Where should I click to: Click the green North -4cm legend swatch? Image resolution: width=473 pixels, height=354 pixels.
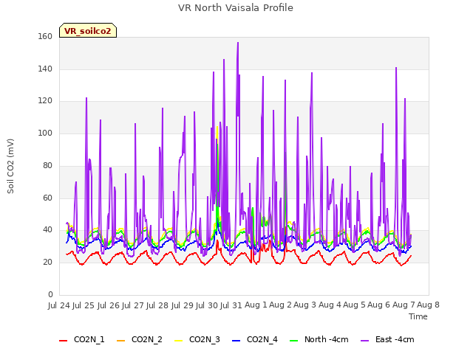point(293,341)
